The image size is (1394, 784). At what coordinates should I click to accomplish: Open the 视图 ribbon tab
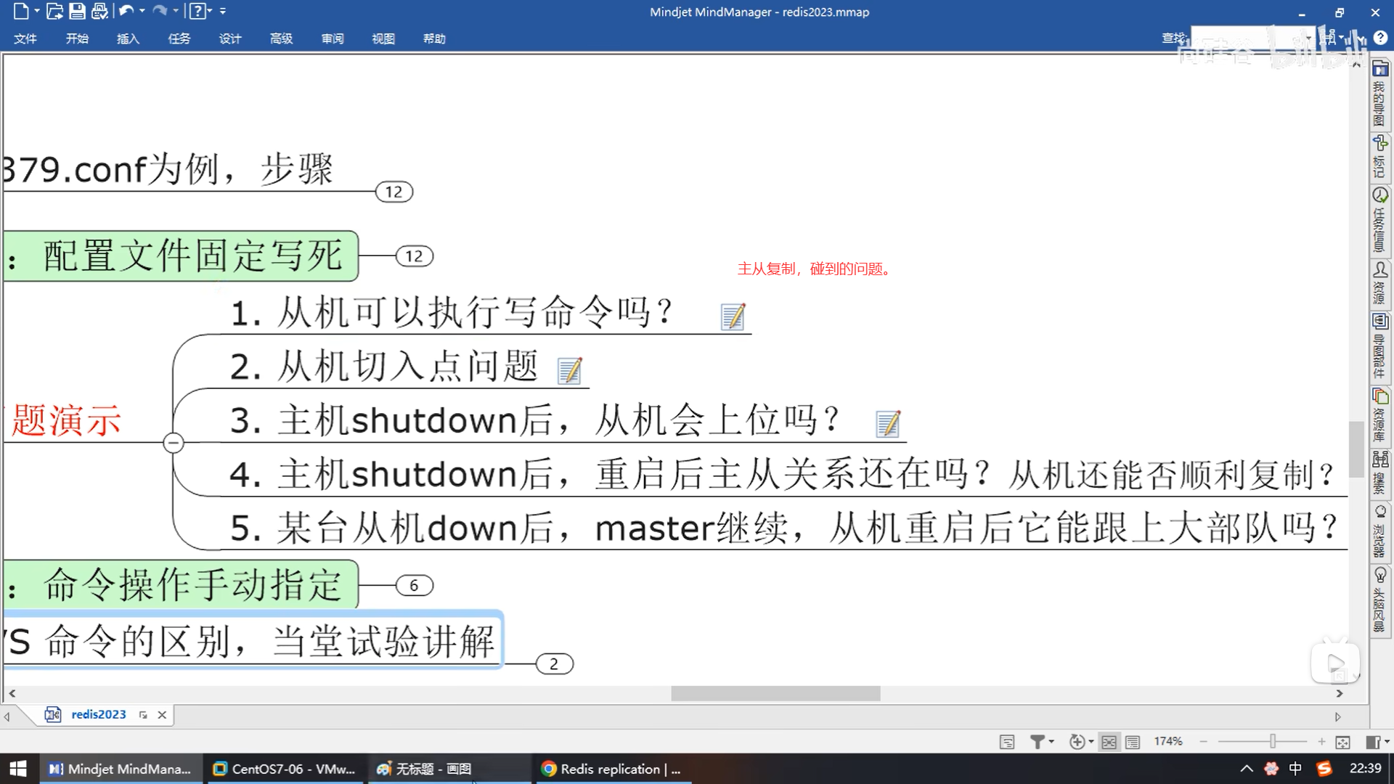[x=383, y=38]
